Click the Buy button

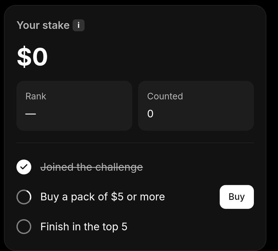[x=237, y=197]
